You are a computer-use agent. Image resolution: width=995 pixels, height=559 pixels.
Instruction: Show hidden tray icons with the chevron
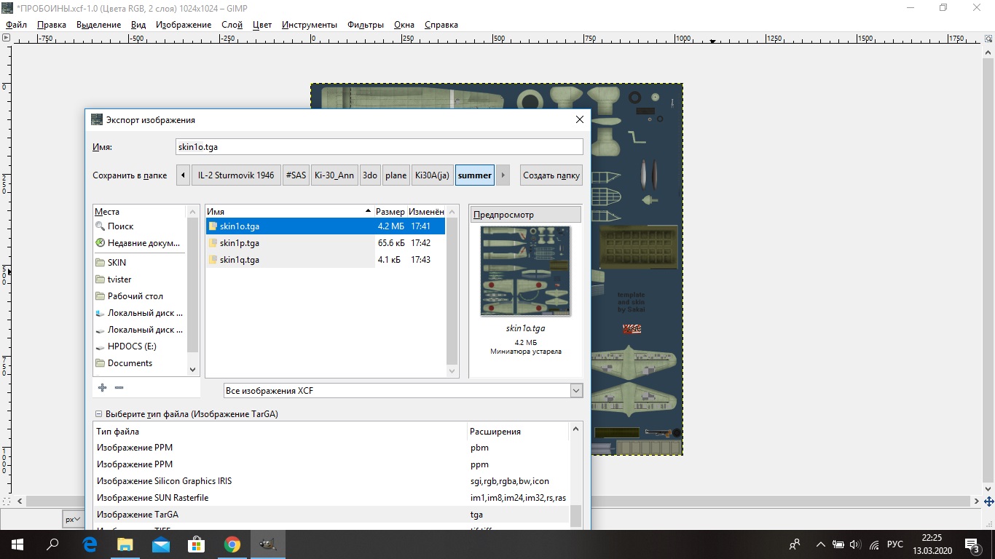point(821,544)
